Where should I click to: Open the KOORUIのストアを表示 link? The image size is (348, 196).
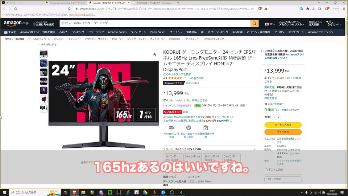[177, 74]
